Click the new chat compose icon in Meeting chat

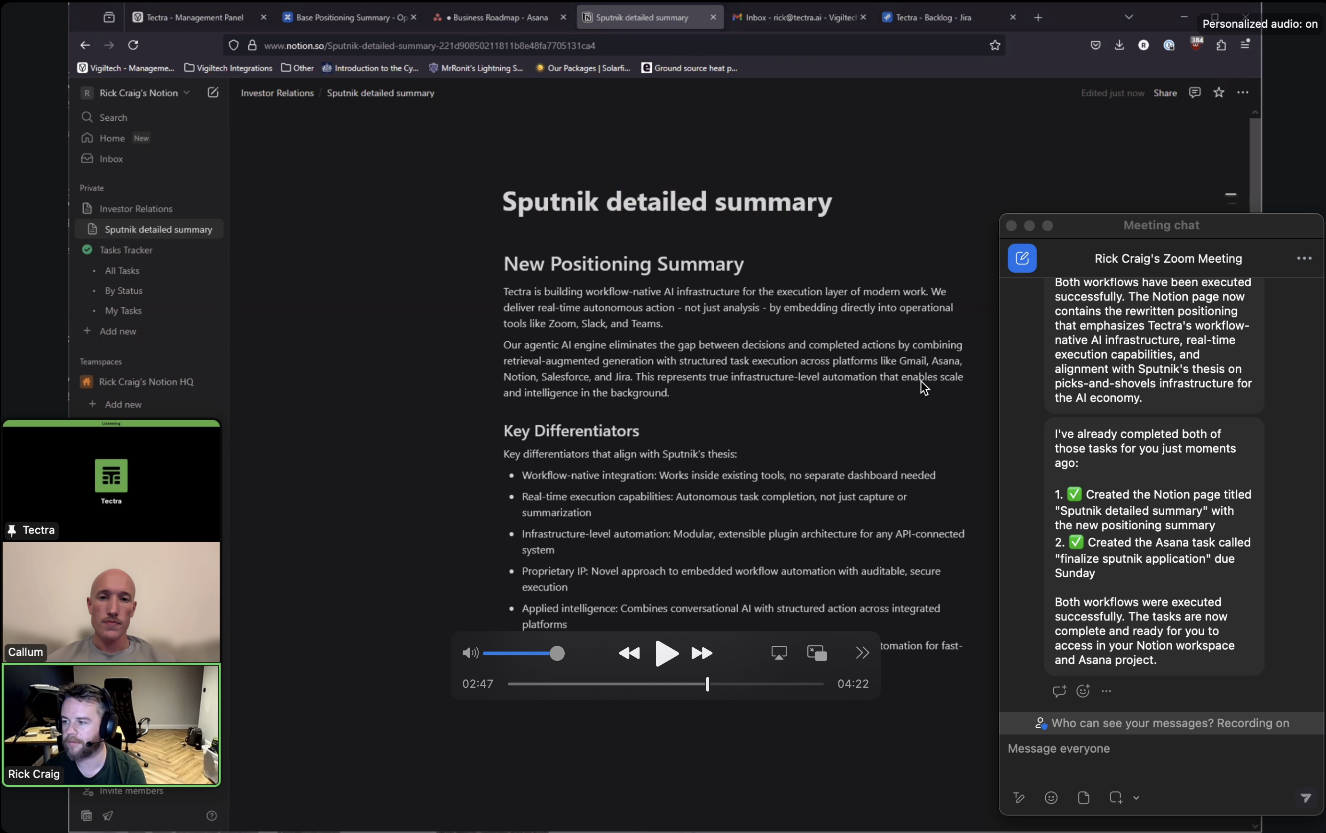(1022, 258)
